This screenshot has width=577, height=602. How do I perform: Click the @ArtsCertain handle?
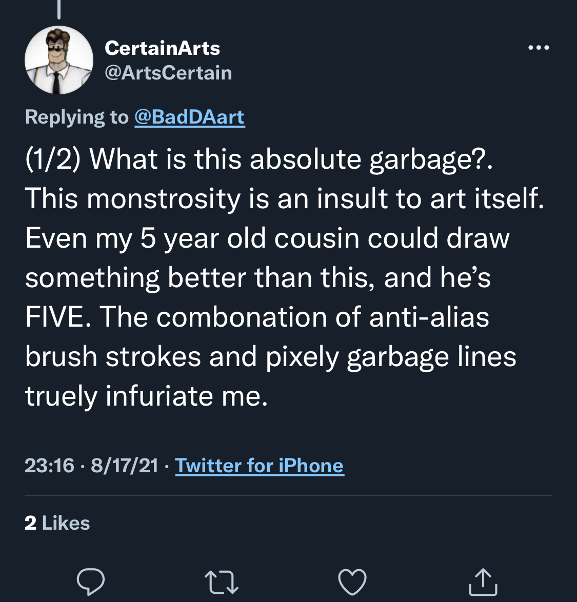point(168,73)
